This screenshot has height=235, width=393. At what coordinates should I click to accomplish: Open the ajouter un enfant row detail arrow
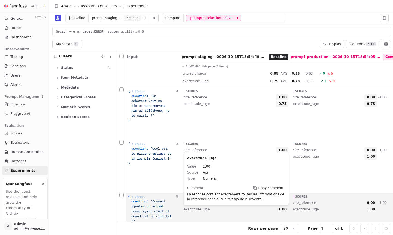177,196
